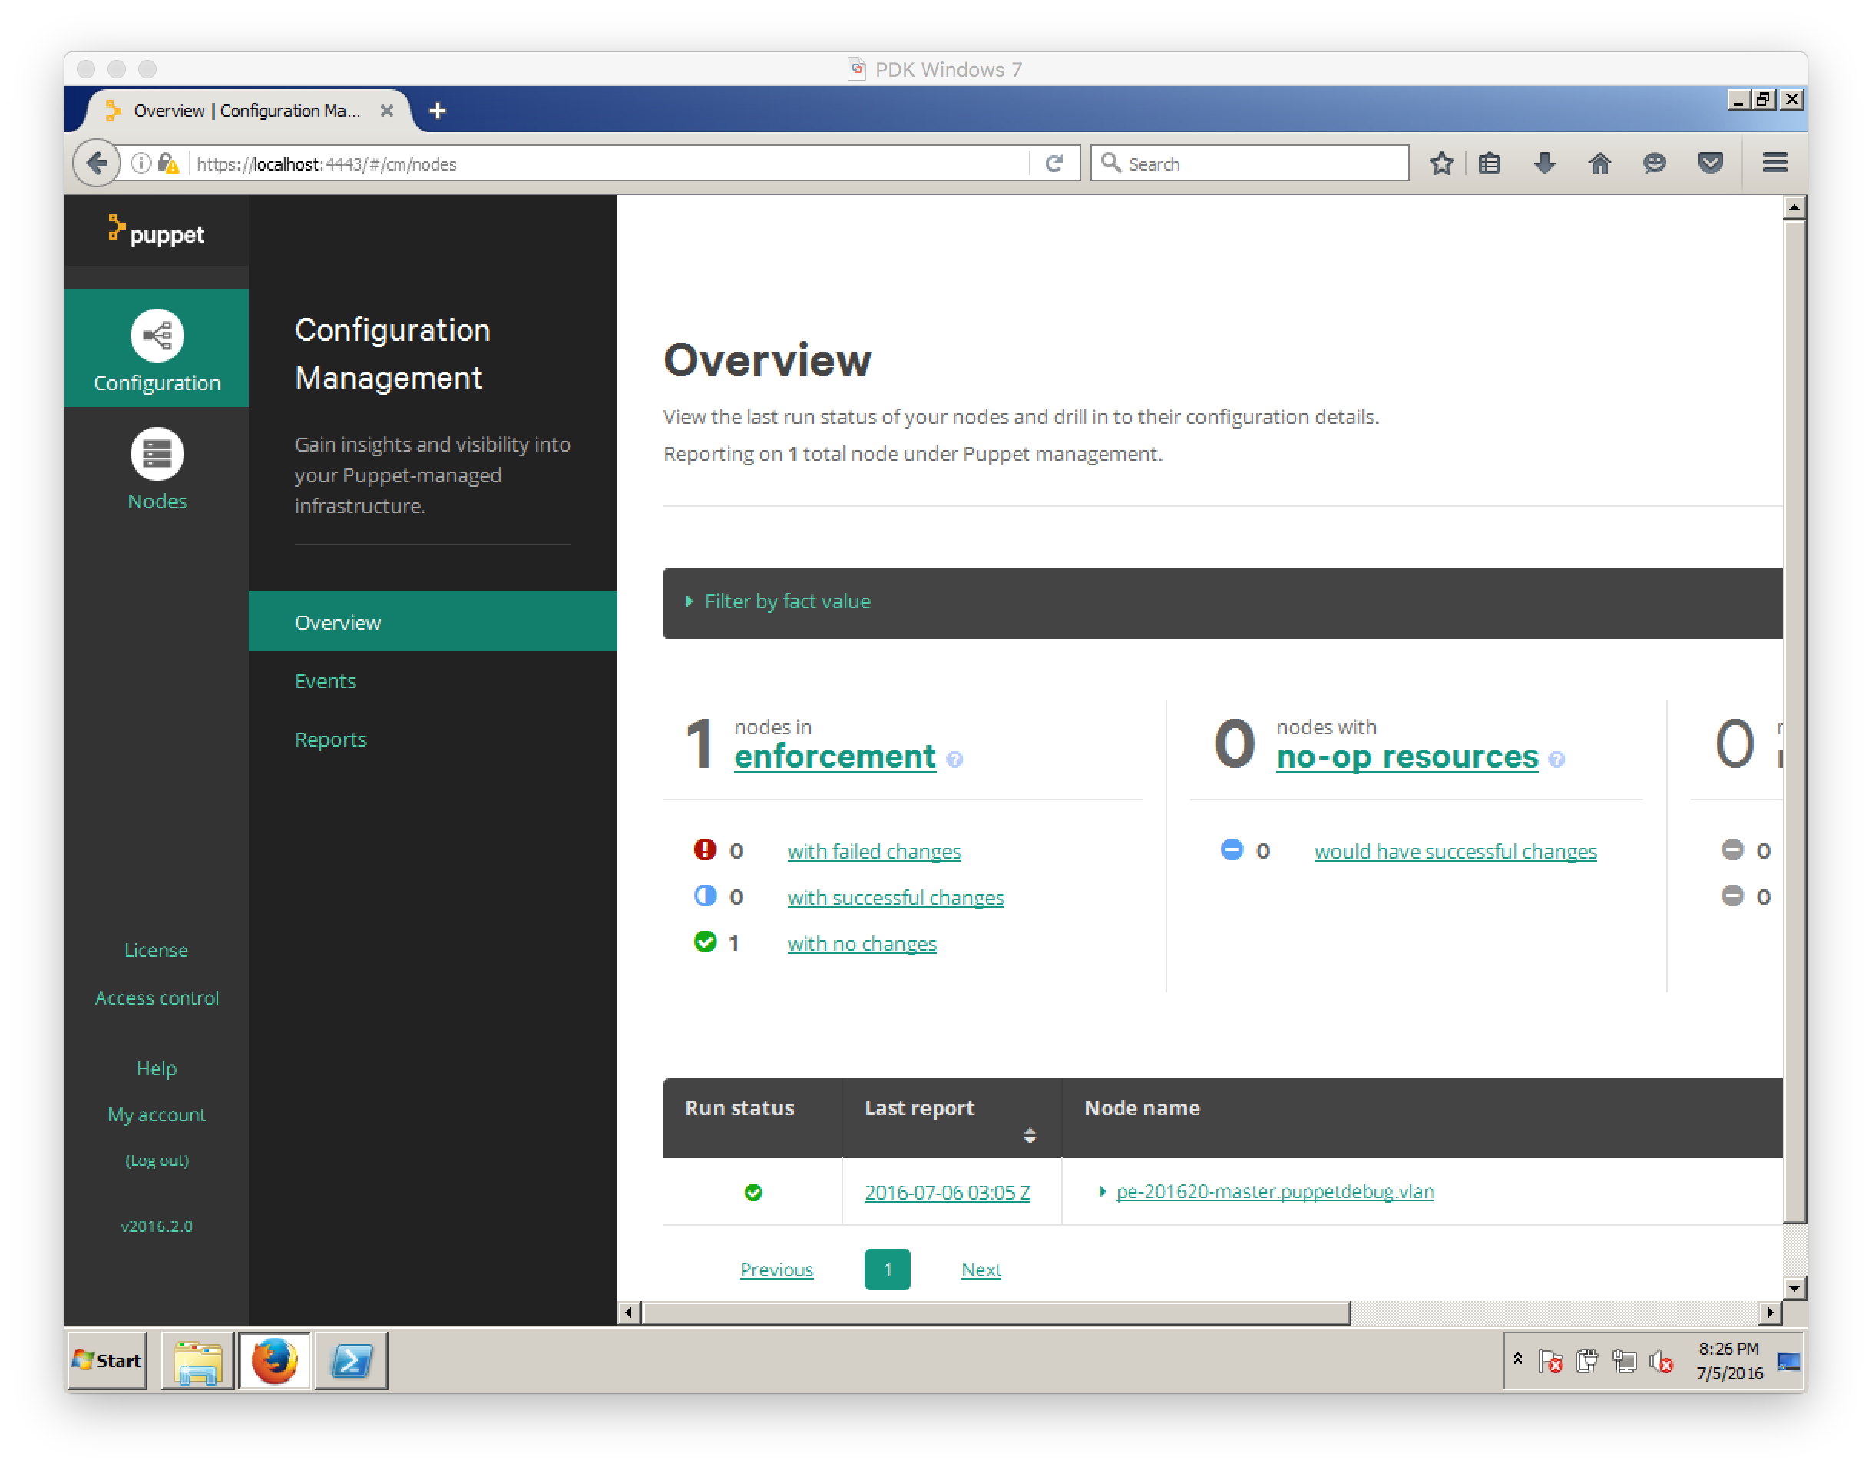1872x1470 pixels.
Task: Open the Nodes section icon
Action: pos(157,454)
